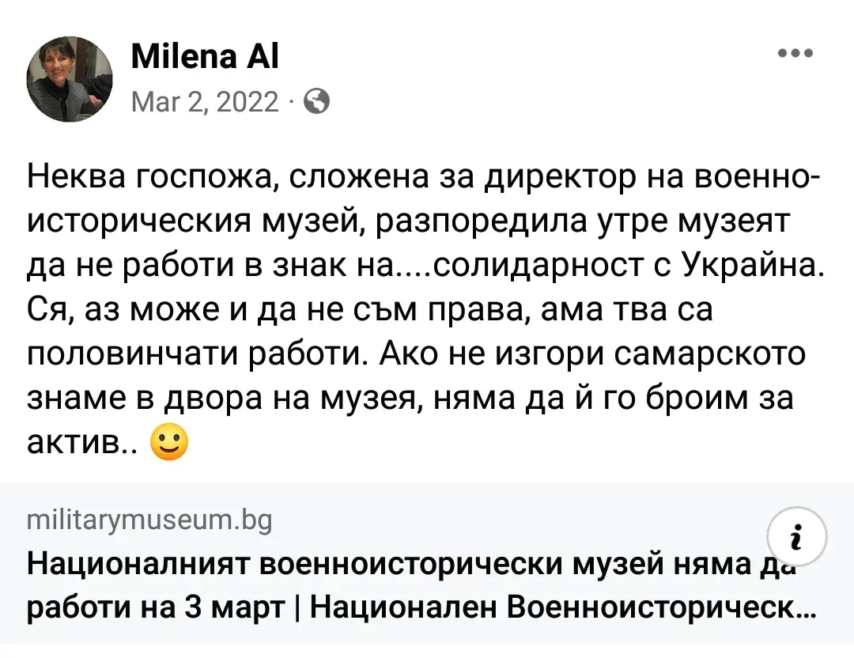Open the Milena Al profile name
Image resolution: width=854 pixels, height=658 pixels.
click(204, 57)
